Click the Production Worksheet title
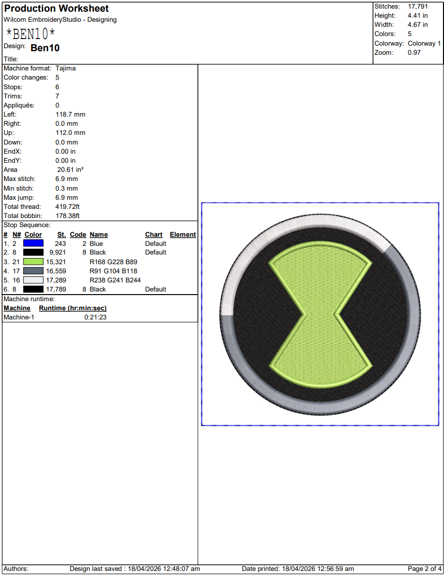The width and height of the screenshot is (444, 575). (x=56, y=9)
